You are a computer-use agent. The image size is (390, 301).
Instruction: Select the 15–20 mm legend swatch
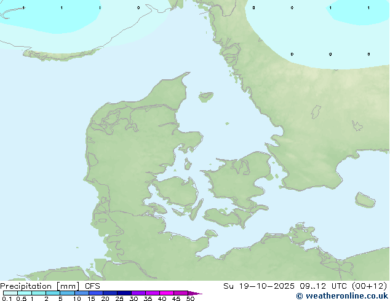[x=96, y=293]
